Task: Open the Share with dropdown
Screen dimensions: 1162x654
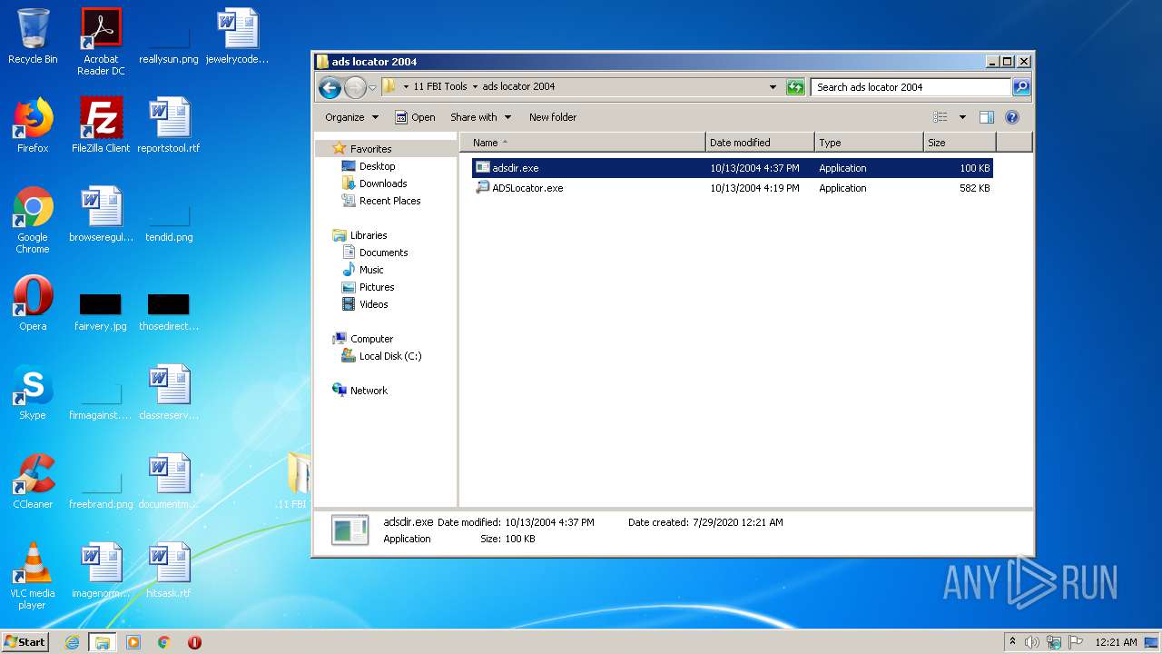Action: 481,117
